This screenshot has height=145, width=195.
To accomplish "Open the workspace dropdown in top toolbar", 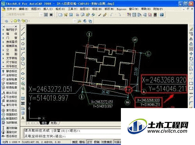I will [x=41, y=14].
